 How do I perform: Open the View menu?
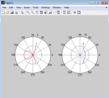point(19,7)
